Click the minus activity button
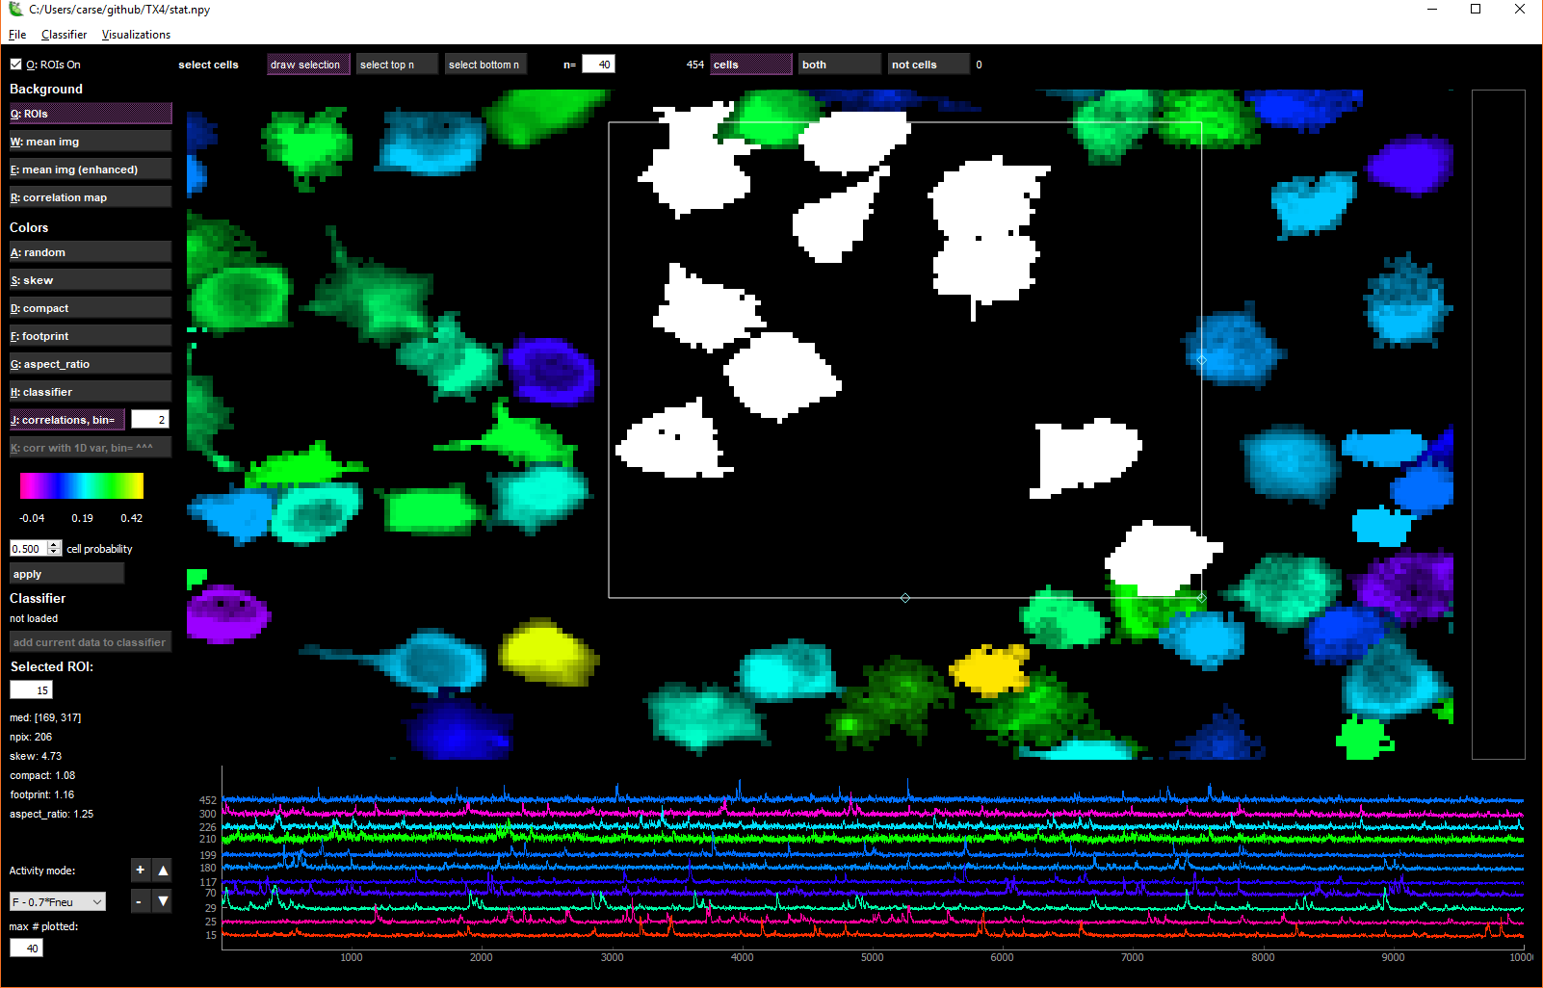Image resolution: width=1543 pixels, height=988 pixels. click(141, 902)
